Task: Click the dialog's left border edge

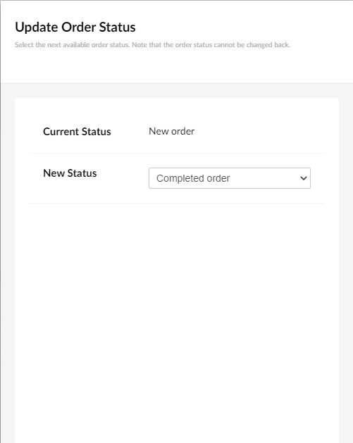Action: [0, 221]
